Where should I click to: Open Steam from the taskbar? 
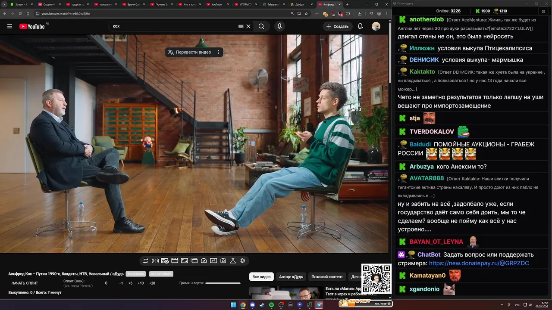click(x=262, y=305)
